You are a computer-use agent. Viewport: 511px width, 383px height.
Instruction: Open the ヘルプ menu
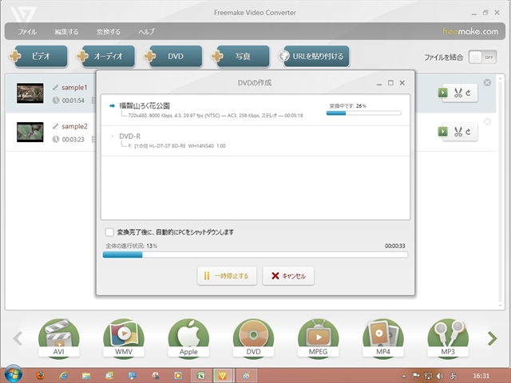[x=146, y=32]
